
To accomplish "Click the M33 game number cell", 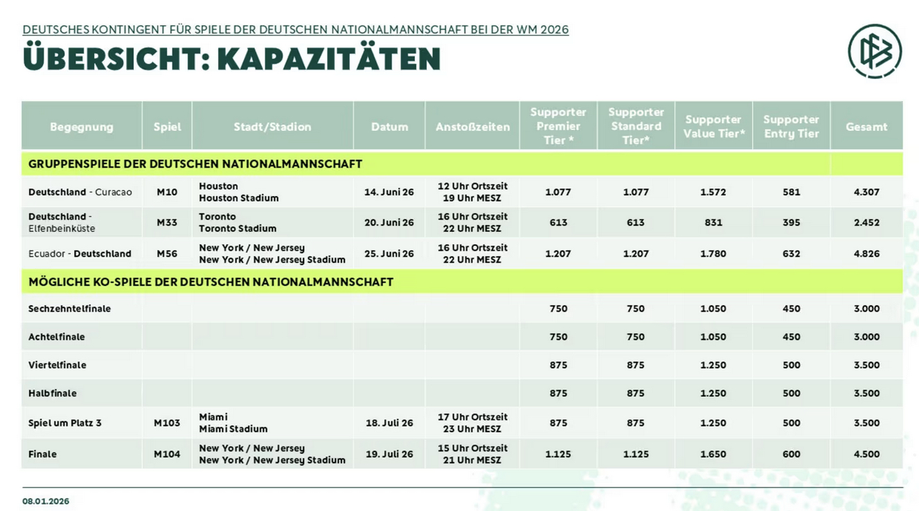I will tap(167, 222).
